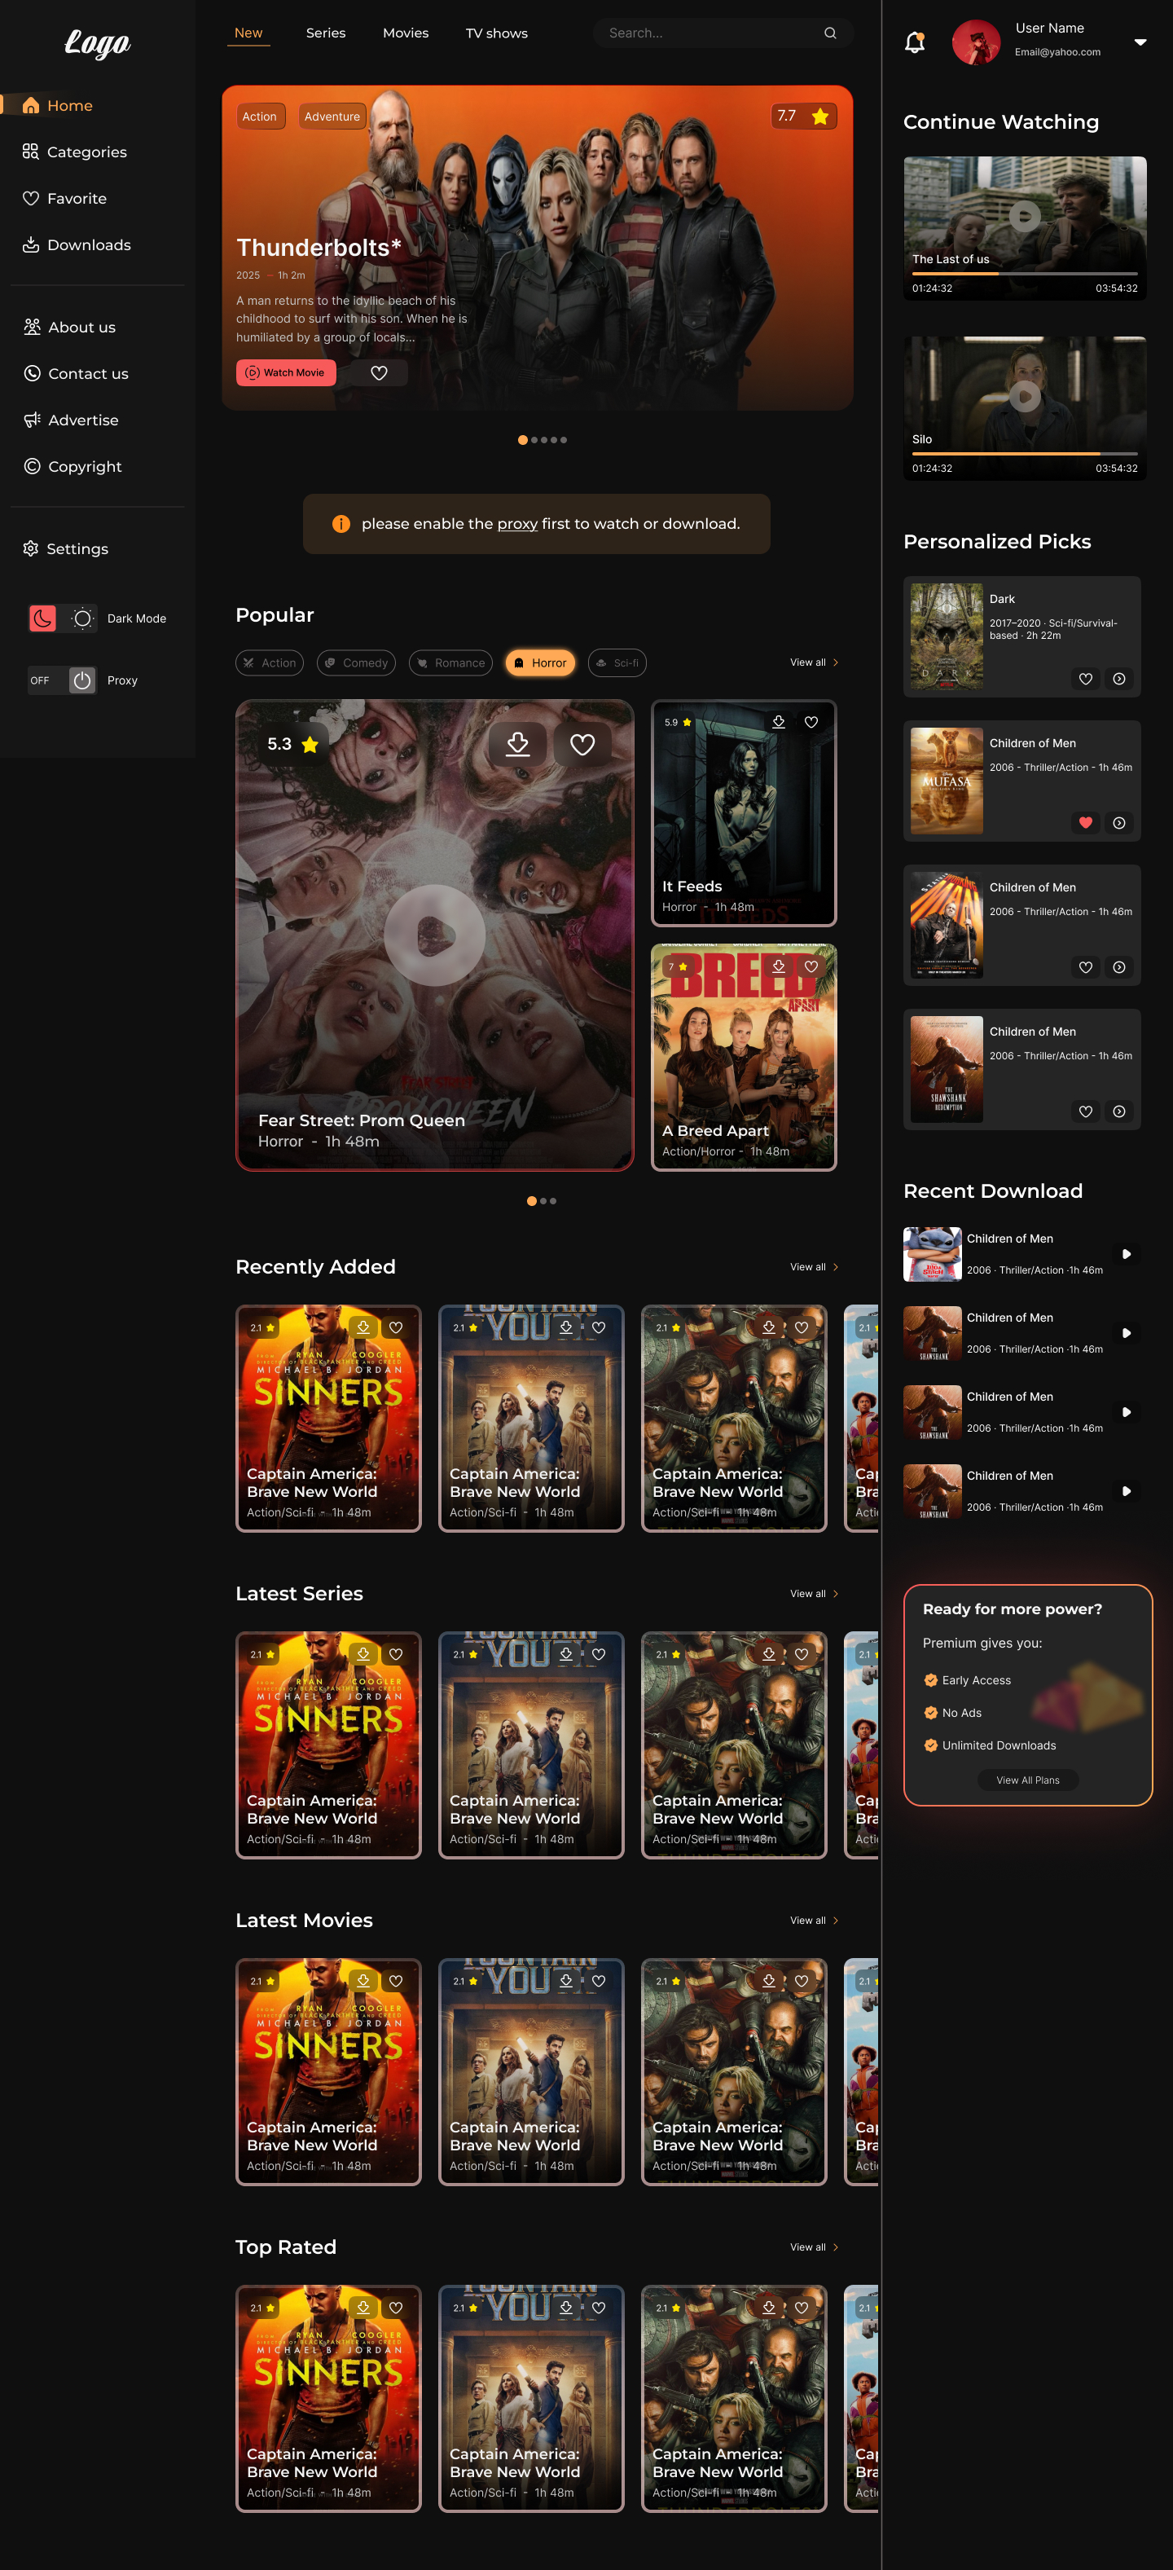Screen dimensions: 1173x2570
Task: Go to Categories in the sidebar
Action: [x=75, y=152]
